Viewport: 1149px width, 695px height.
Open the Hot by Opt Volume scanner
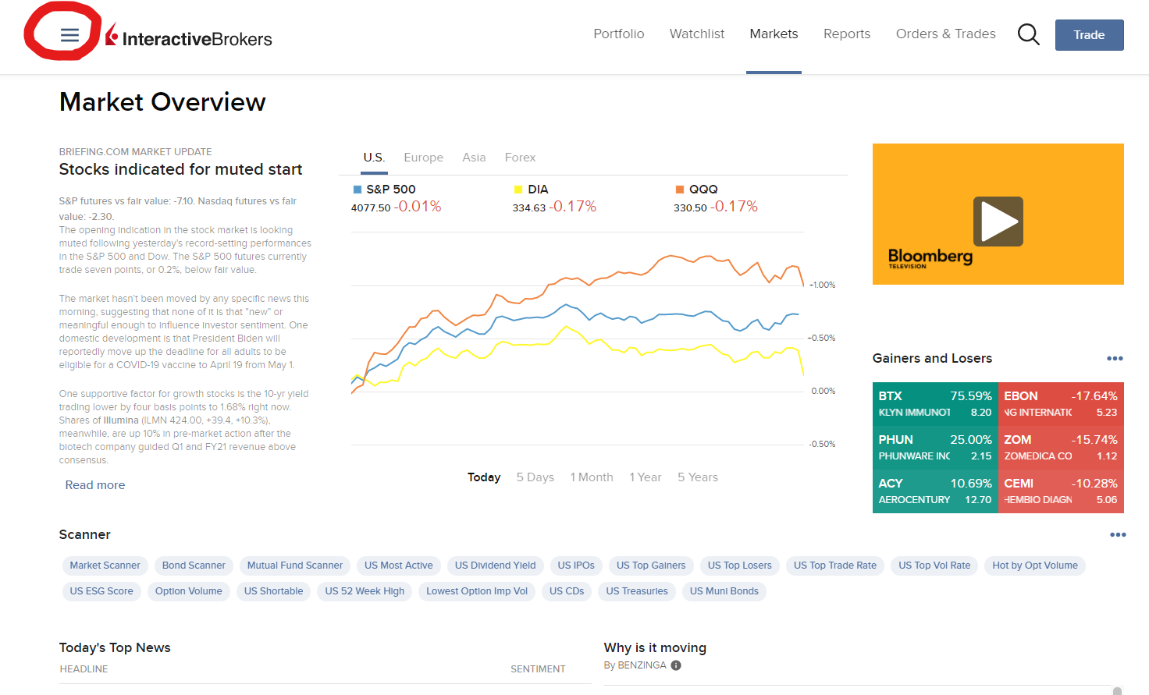1035,566
